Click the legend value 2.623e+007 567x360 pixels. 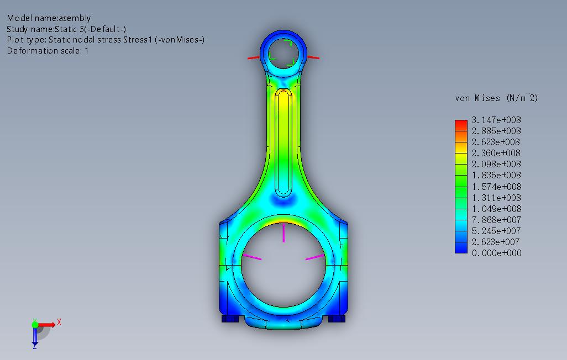[x=496, y=242]
